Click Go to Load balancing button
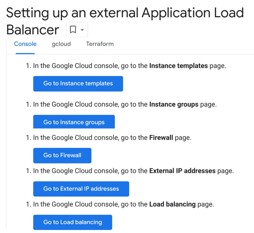Image resolution: width=254 pixels, height=233 pixels. click(x=72, y=222)
